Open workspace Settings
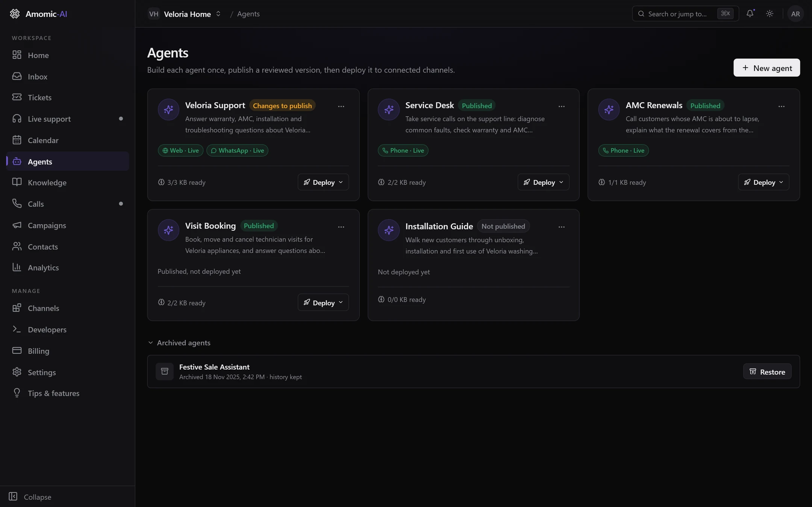The height and width of the screenshot is (507, 812). 68,372
